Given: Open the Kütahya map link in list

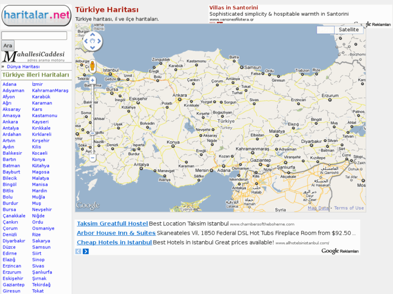Looking at the screenshot, I should [x=41, y=166].
